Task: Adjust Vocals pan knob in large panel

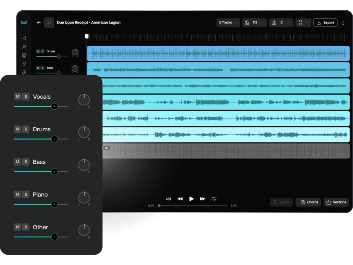Action: pos(84,100)
